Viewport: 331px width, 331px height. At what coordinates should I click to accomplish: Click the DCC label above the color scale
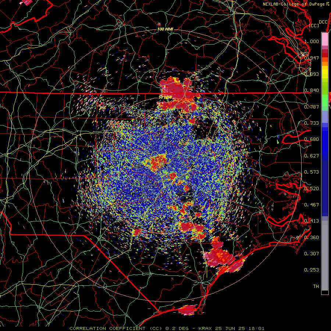[323, 22]
